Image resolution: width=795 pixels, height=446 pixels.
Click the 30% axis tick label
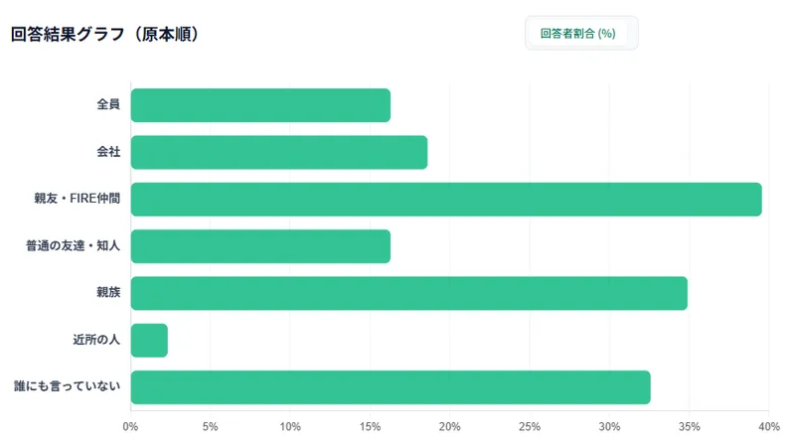(x=609, y=427)
